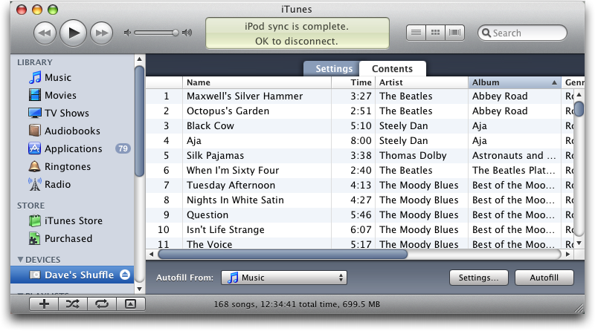Switch to list view
This screenshot has height=331, width=595.
416,33
